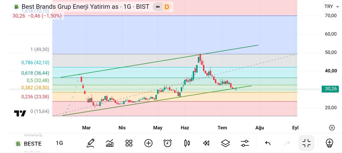Open the 1G interval selector in the toolbar
The width and height of the screenshot is (342, 153).
(x=59, y=143)
